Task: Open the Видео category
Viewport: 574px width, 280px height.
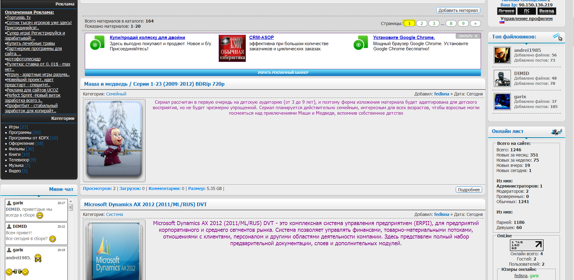Action: (15, 171)
